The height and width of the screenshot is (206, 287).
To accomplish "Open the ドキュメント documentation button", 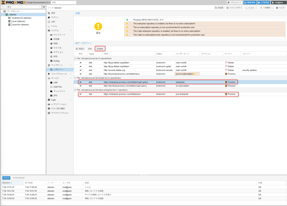I will (x=235, y=3).
